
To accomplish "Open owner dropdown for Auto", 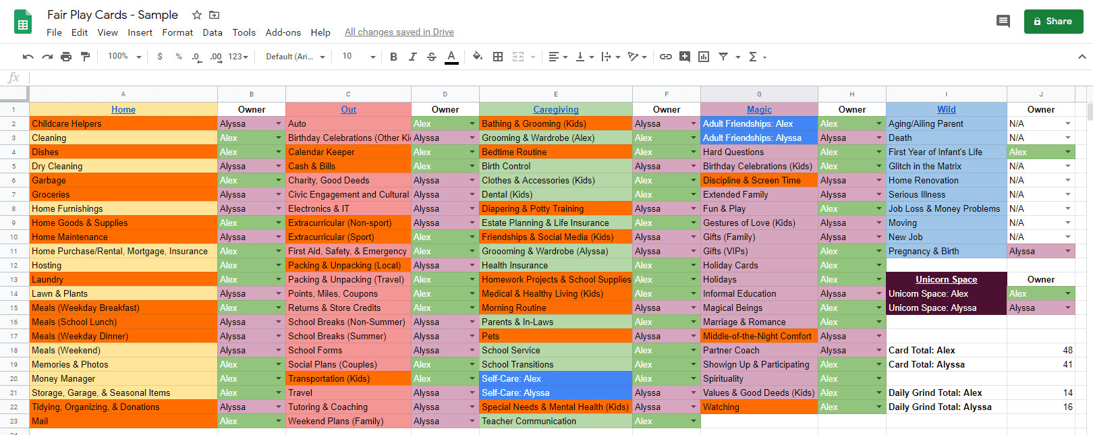I will [472, 124].
